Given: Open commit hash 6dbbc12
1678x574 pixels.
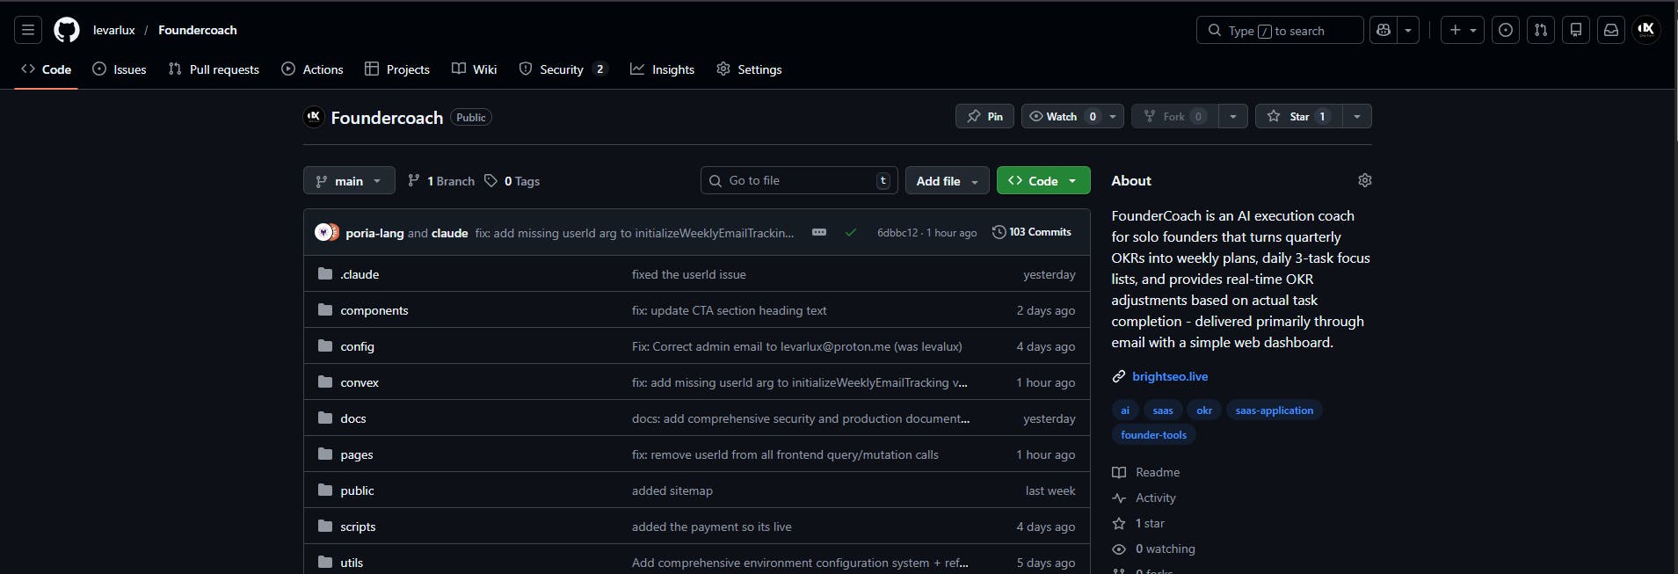Looking at the screenshot, I should pos(897,233).
